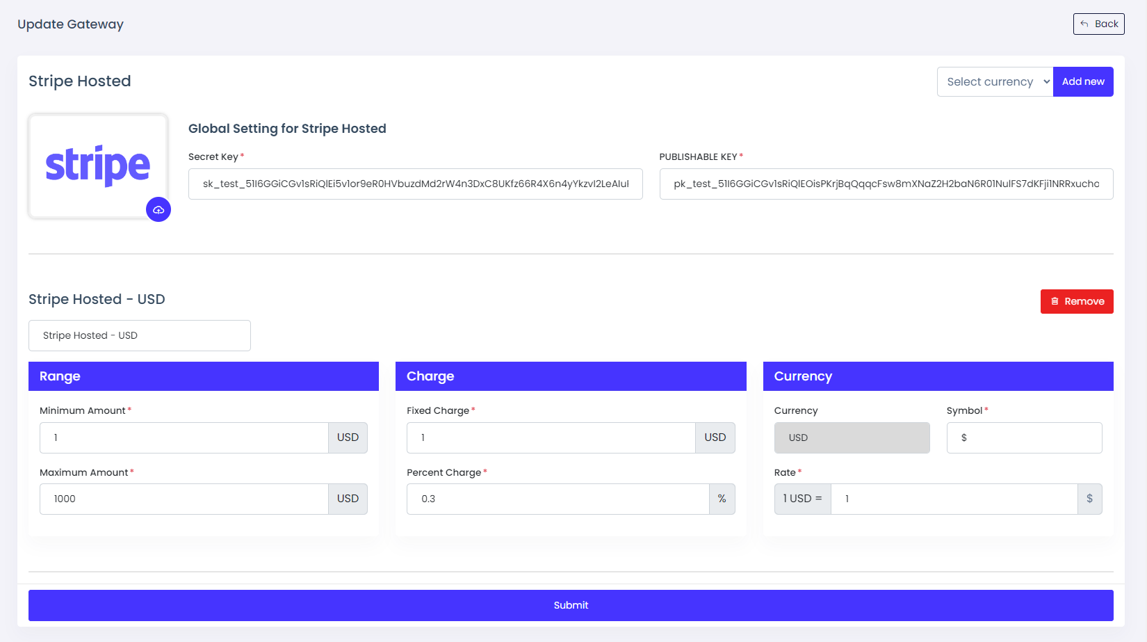Click the Add new button
This screenshot has width=1147, height=642.
(1082, 81)
